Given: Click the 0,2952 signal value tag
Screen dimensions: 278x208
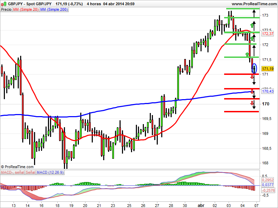Looking at the screenshot, I should coord(268,180).
